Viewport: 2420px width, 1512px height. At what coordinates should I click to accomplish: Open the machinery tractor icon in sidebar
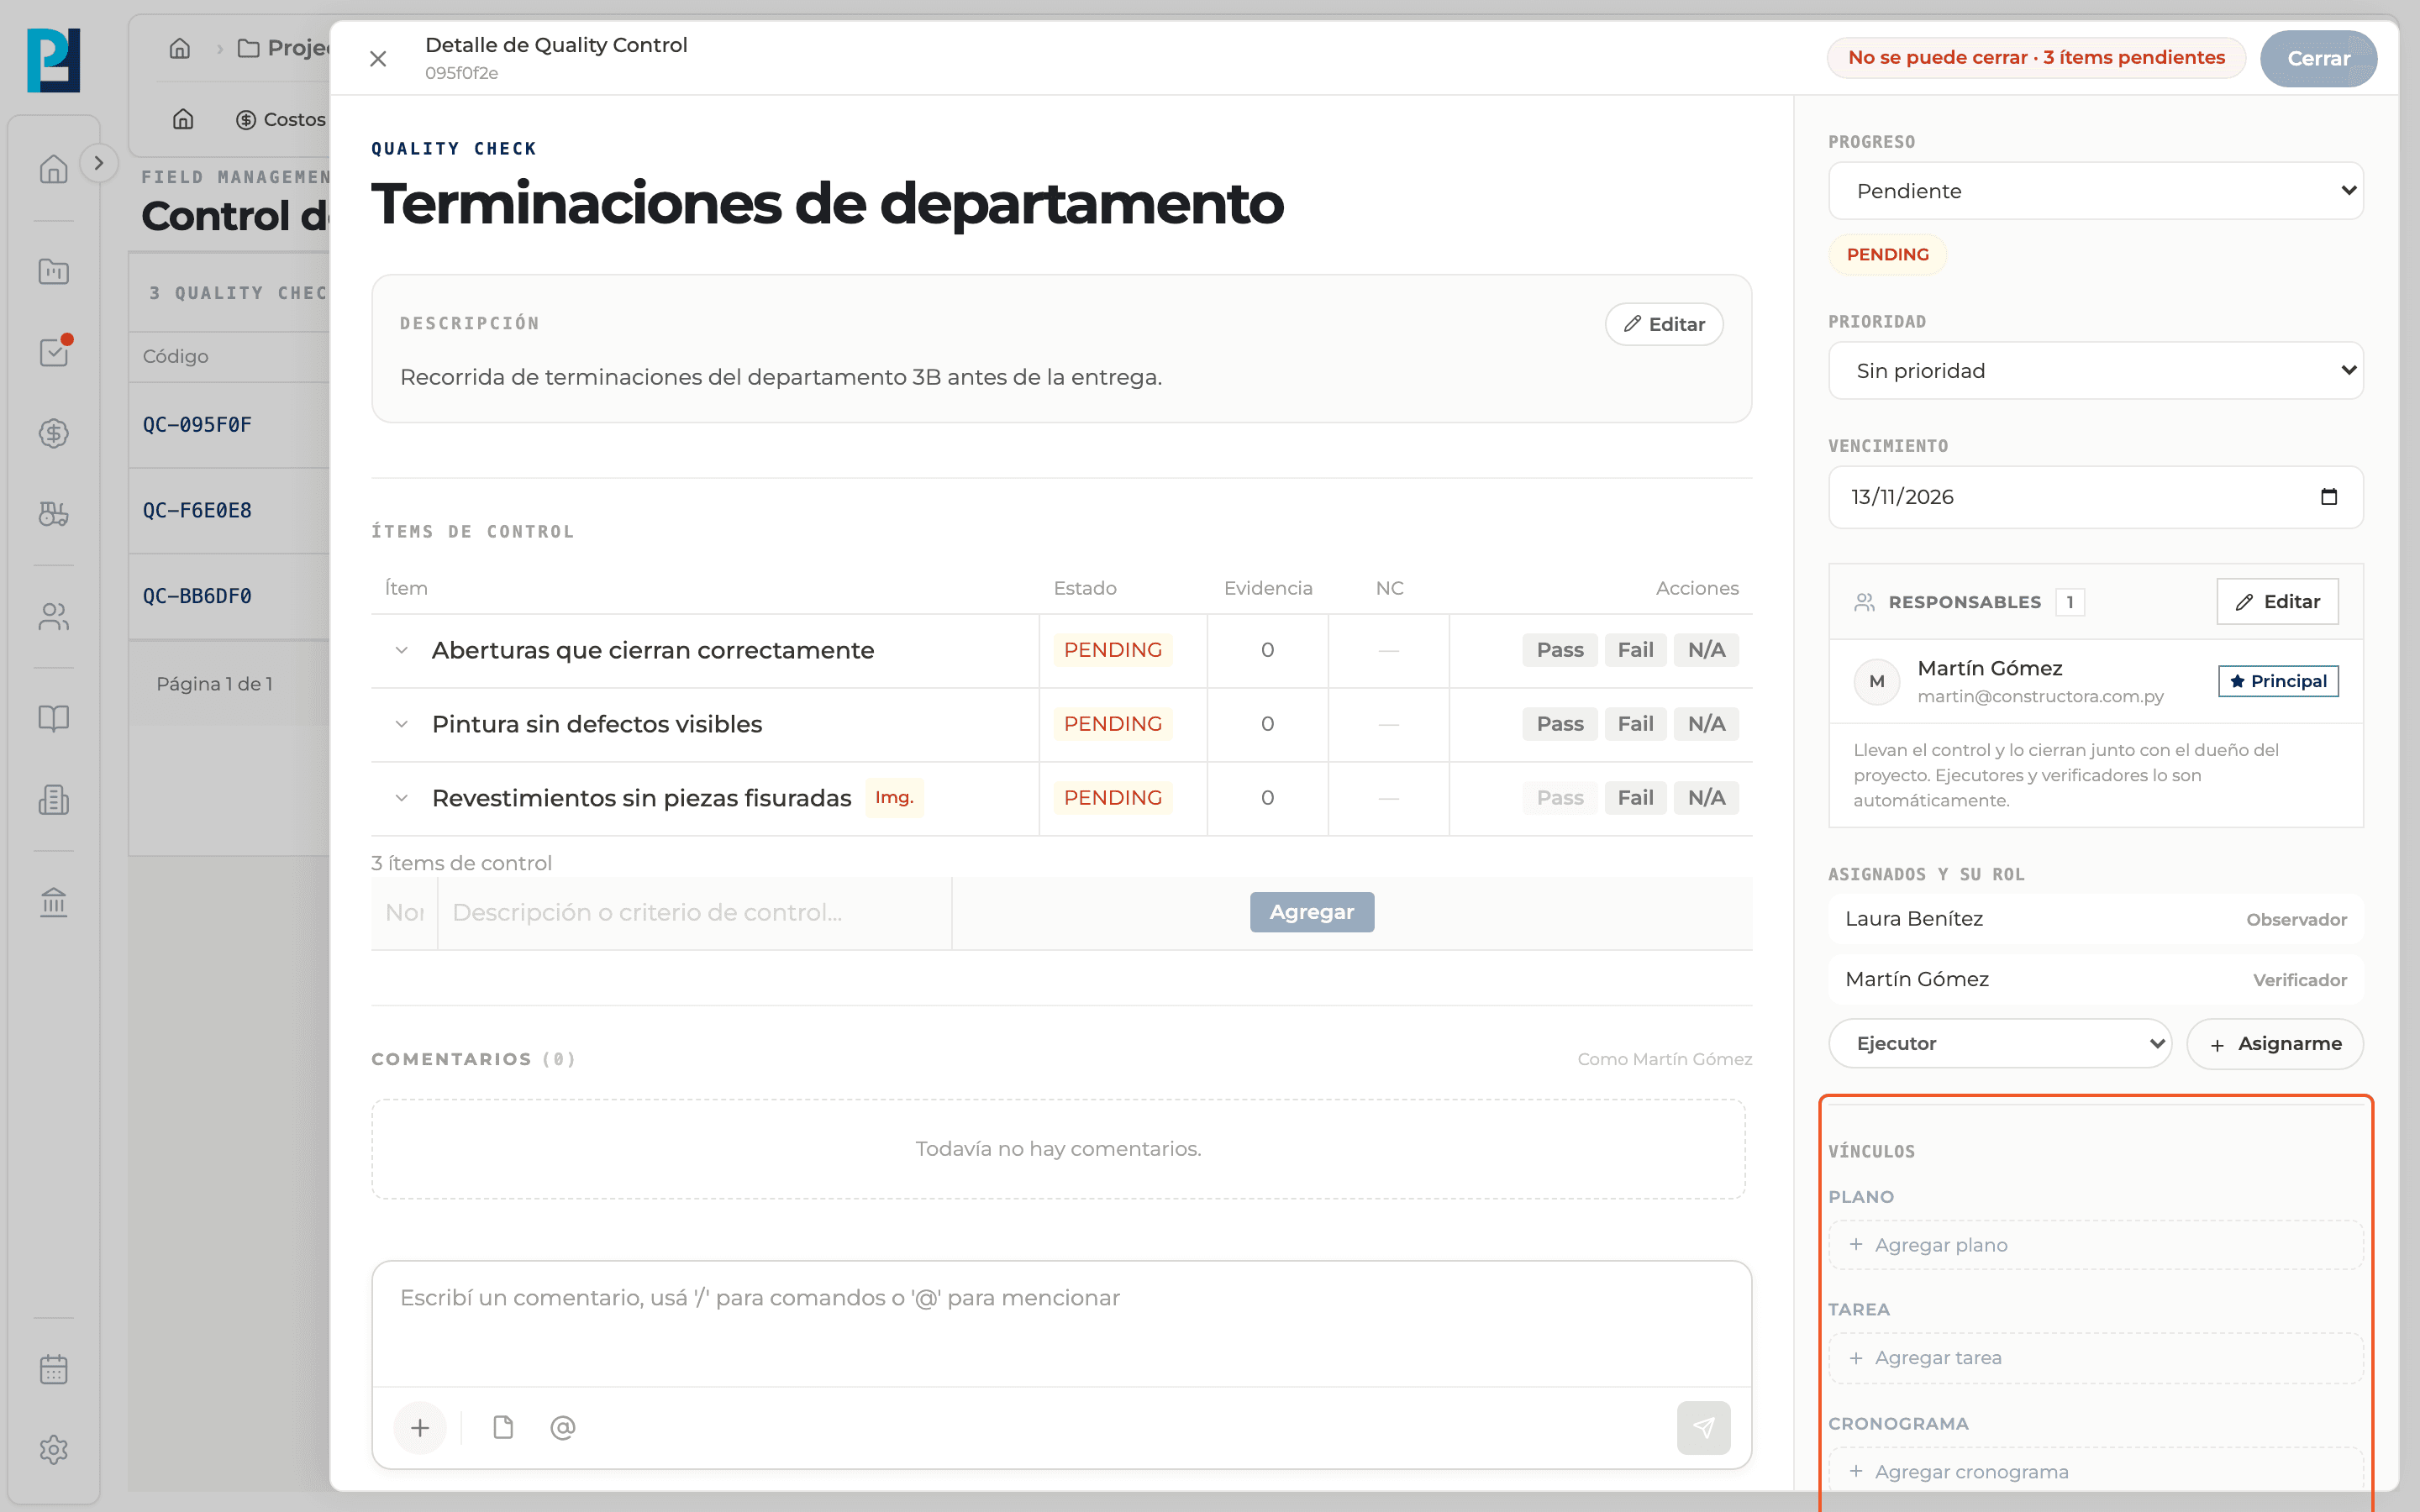(x=54, y=514)
